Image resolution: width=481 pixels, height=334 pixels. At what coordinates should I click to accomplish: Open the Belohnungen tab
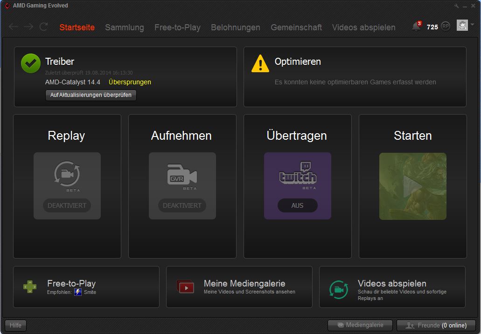(235, 27)
